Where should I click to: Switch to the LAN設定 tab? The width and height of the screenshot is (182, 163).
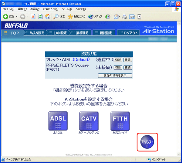click(x=58, y=33)
